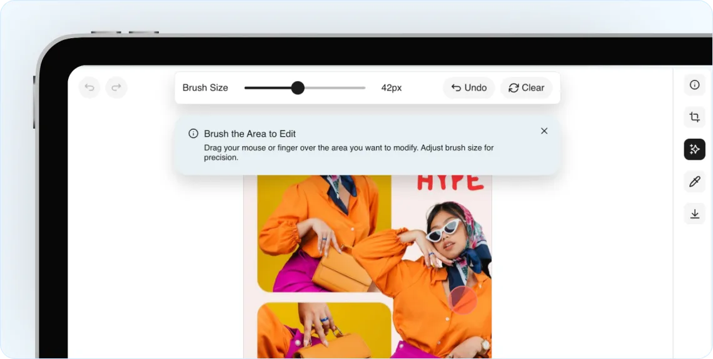
Task: Click the download icon in sidebar
Action: click(x=694, y=214)
